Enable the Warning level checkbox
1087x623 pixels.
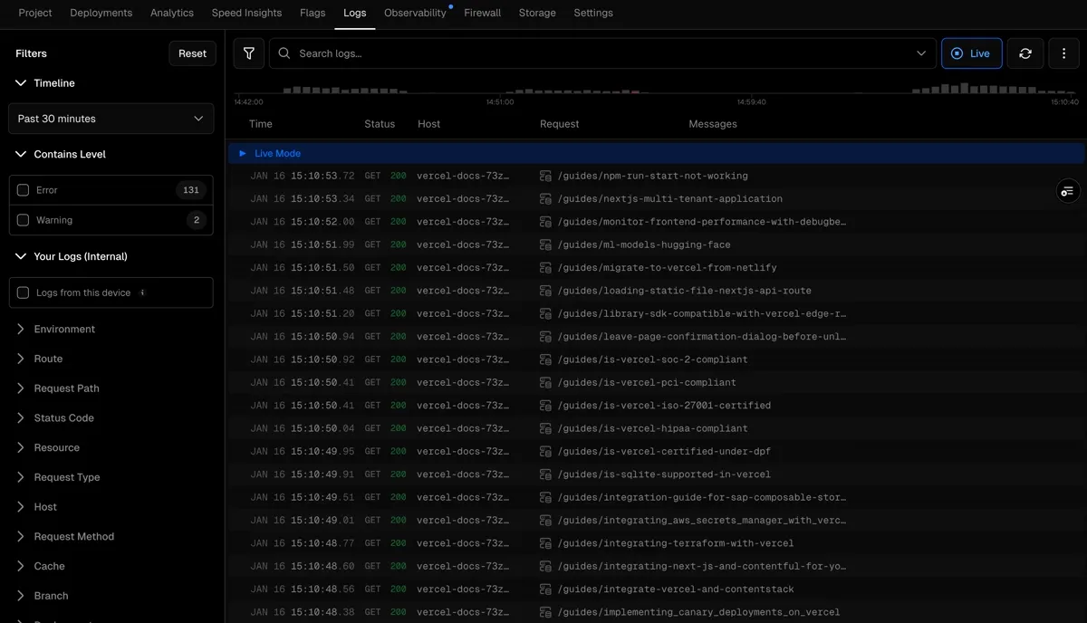pos(24,220)
